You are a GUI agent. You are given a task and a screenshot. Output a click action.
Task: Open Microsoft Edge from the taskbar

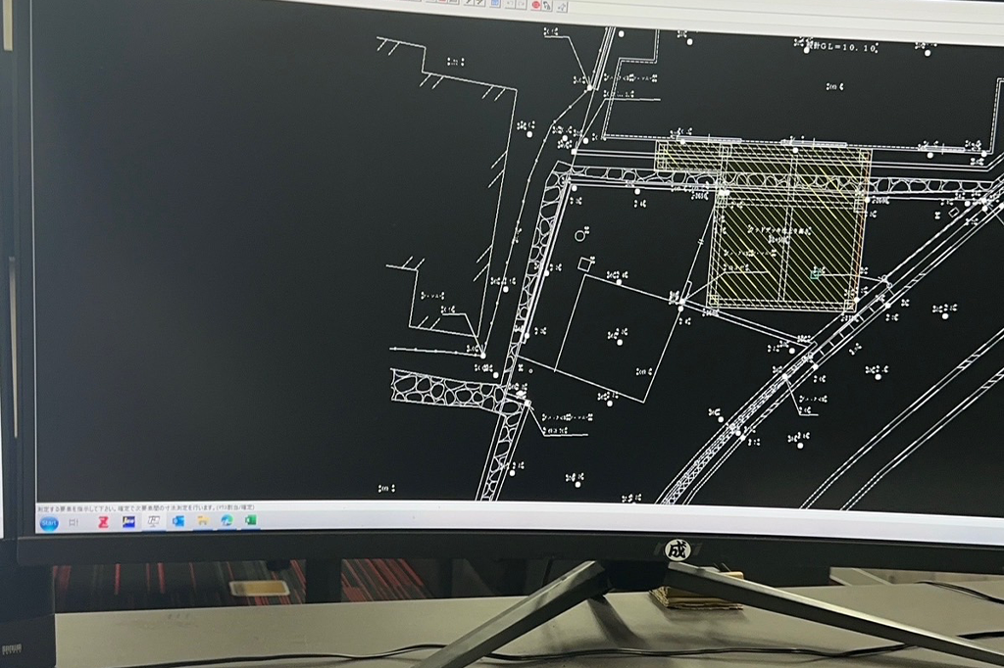pyautogui.click(x=226, y=520)
